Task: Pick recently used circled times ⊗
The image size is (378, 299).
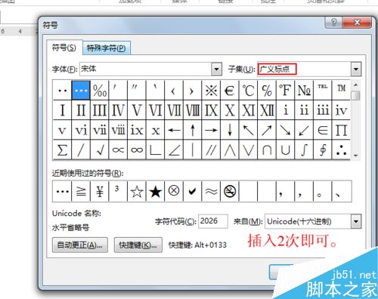Action: point(174,191)
